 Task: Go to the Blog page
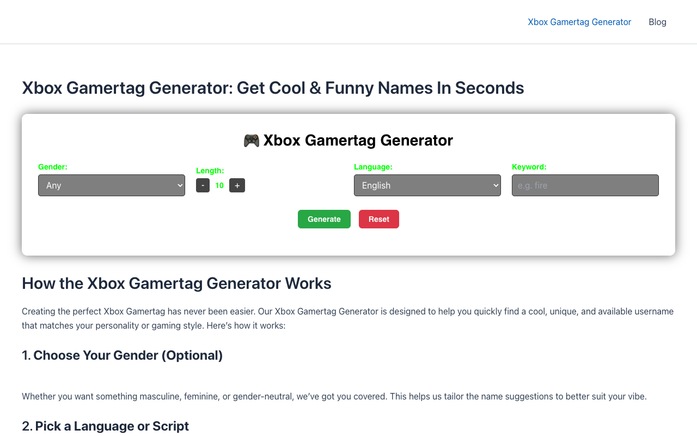tap(657, 22)
